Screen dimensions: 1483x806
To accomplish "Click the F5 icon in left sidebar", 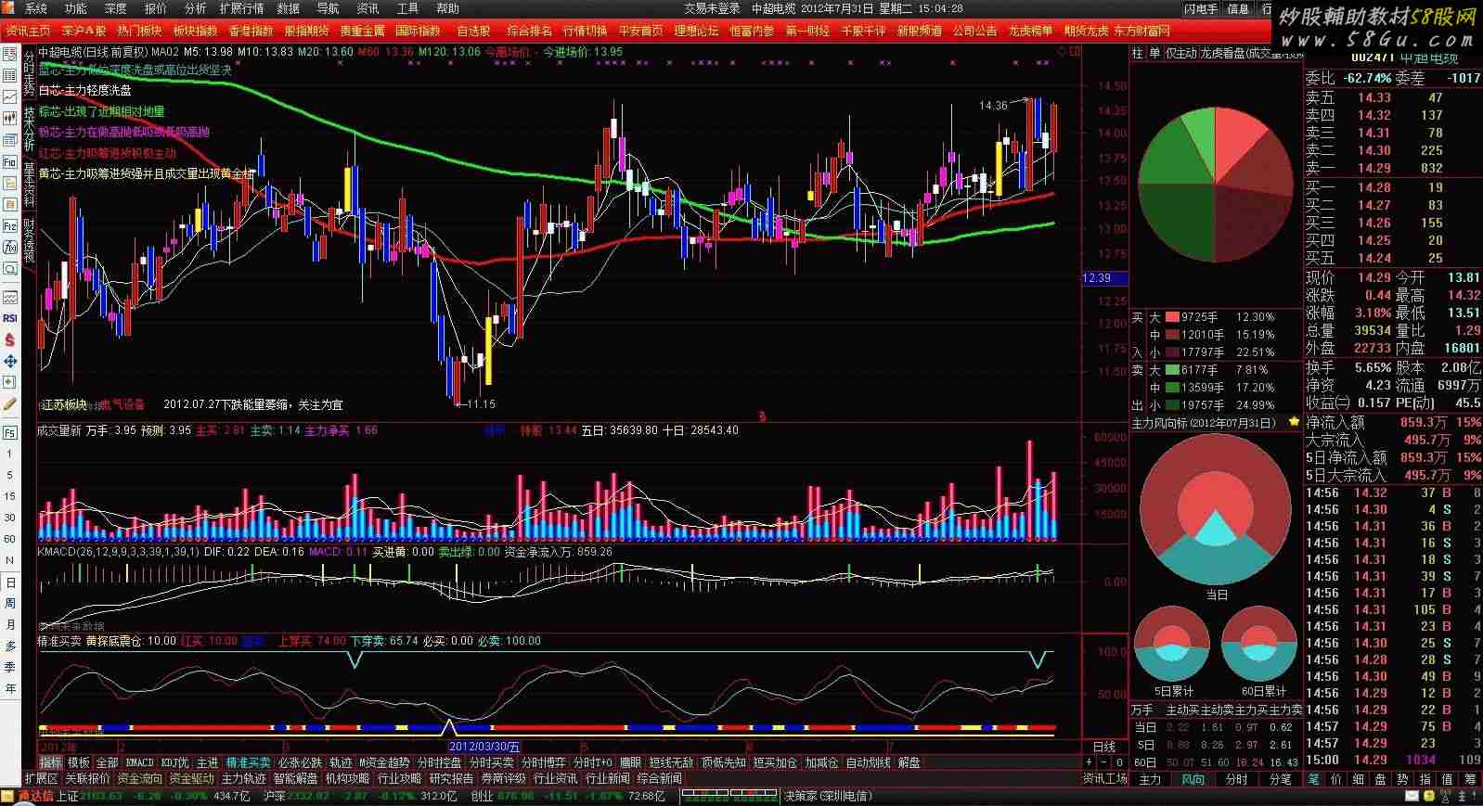I will tap(10, 433).
